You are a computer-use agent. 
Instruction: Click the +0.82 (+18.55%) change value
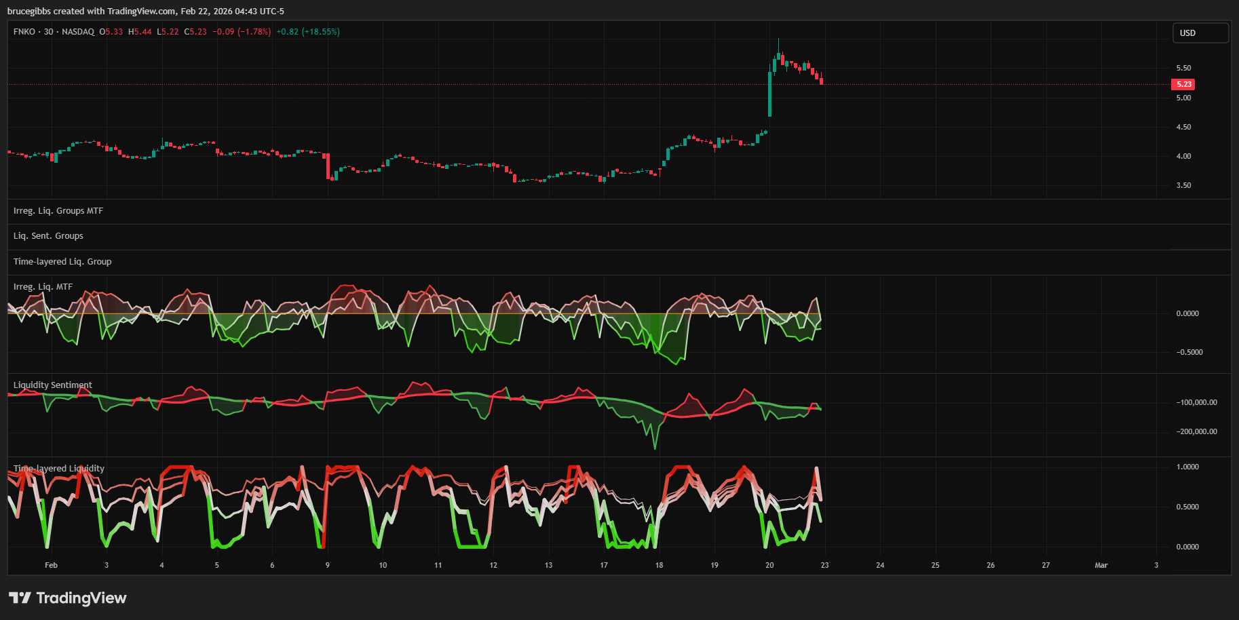click(307, 32)
